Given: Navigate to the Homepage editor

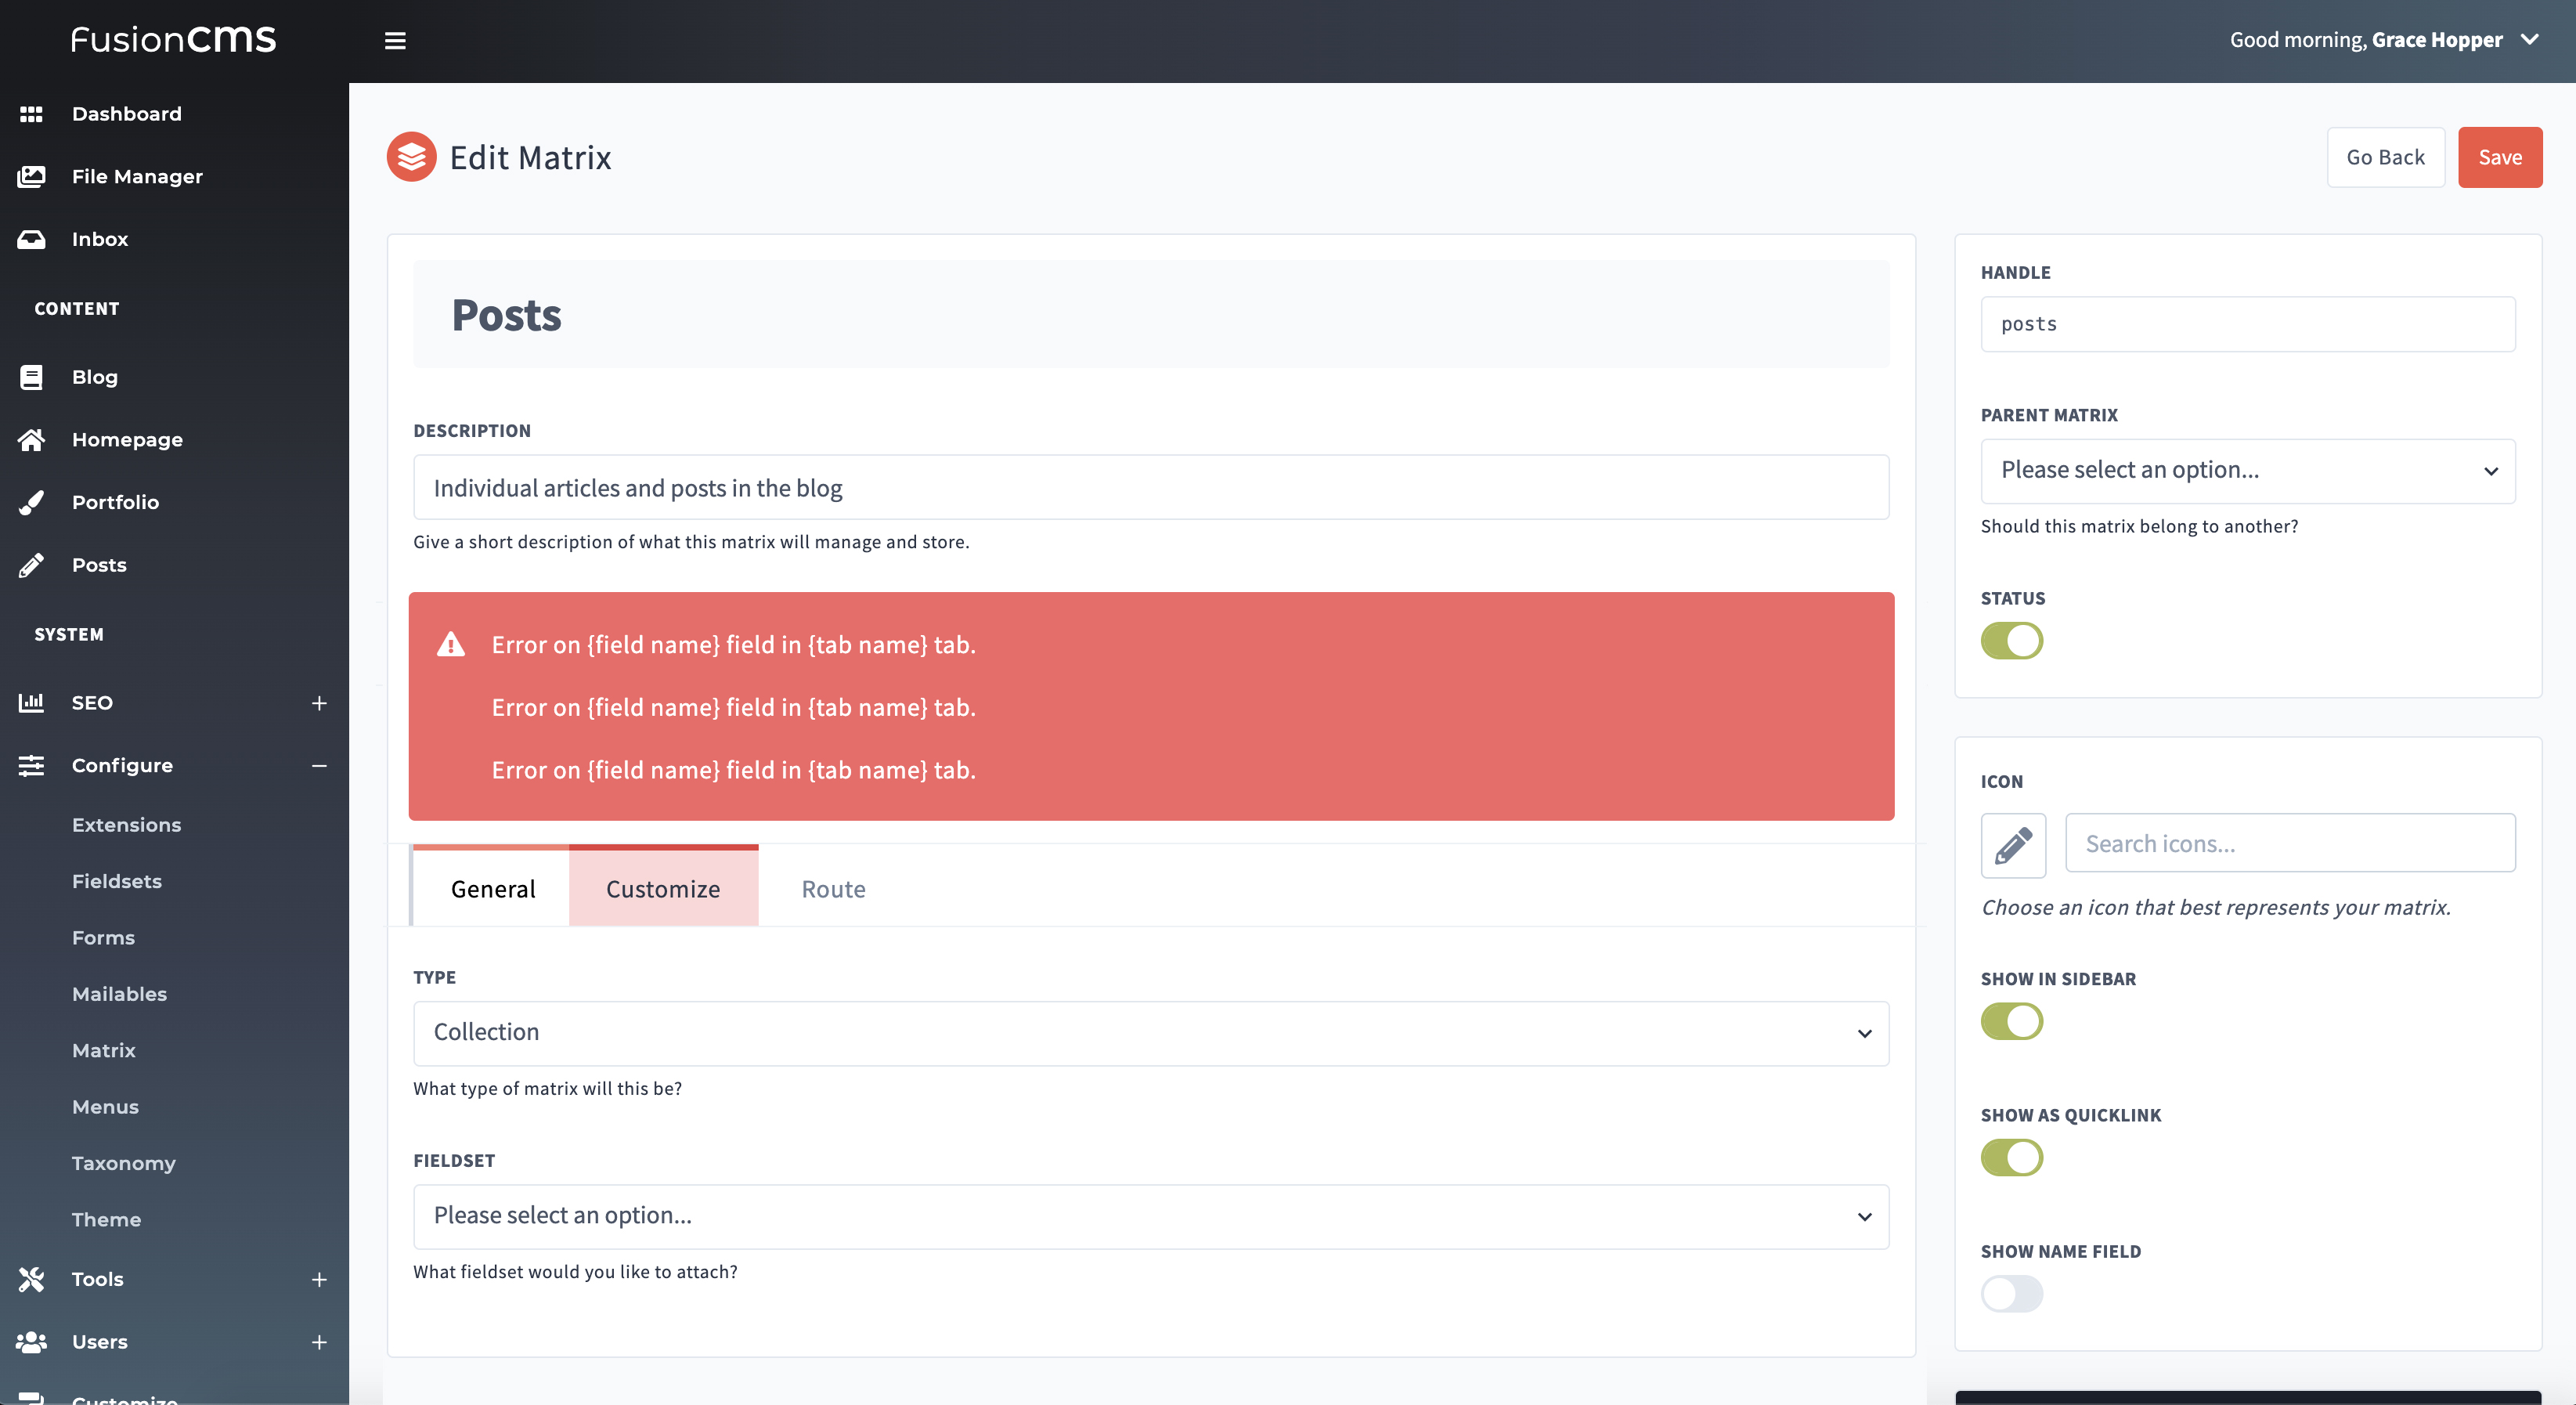Looking at the screenshot, I should coord(127,439).
